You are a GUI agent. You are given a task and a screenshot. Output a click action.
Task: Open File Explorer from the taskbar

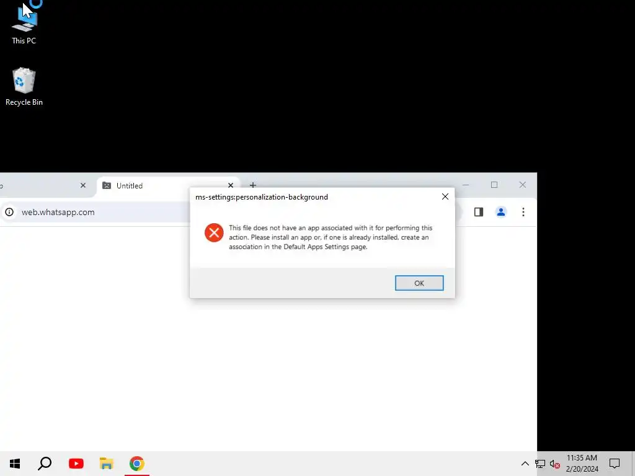(x=107, y=464)
